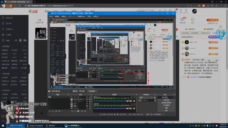Click the 启动虚拟摄像机 virtual camera button
The image size is (228, 128).
coord(166,103)
